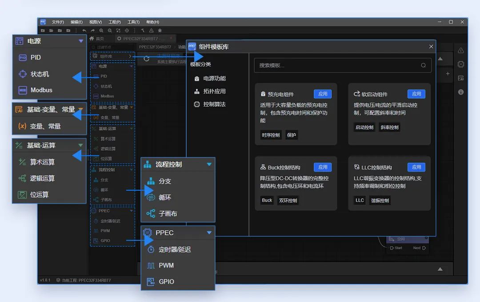Collapse the 基础-运算 category arrow

pyautogui.click(x=80, y=145)
